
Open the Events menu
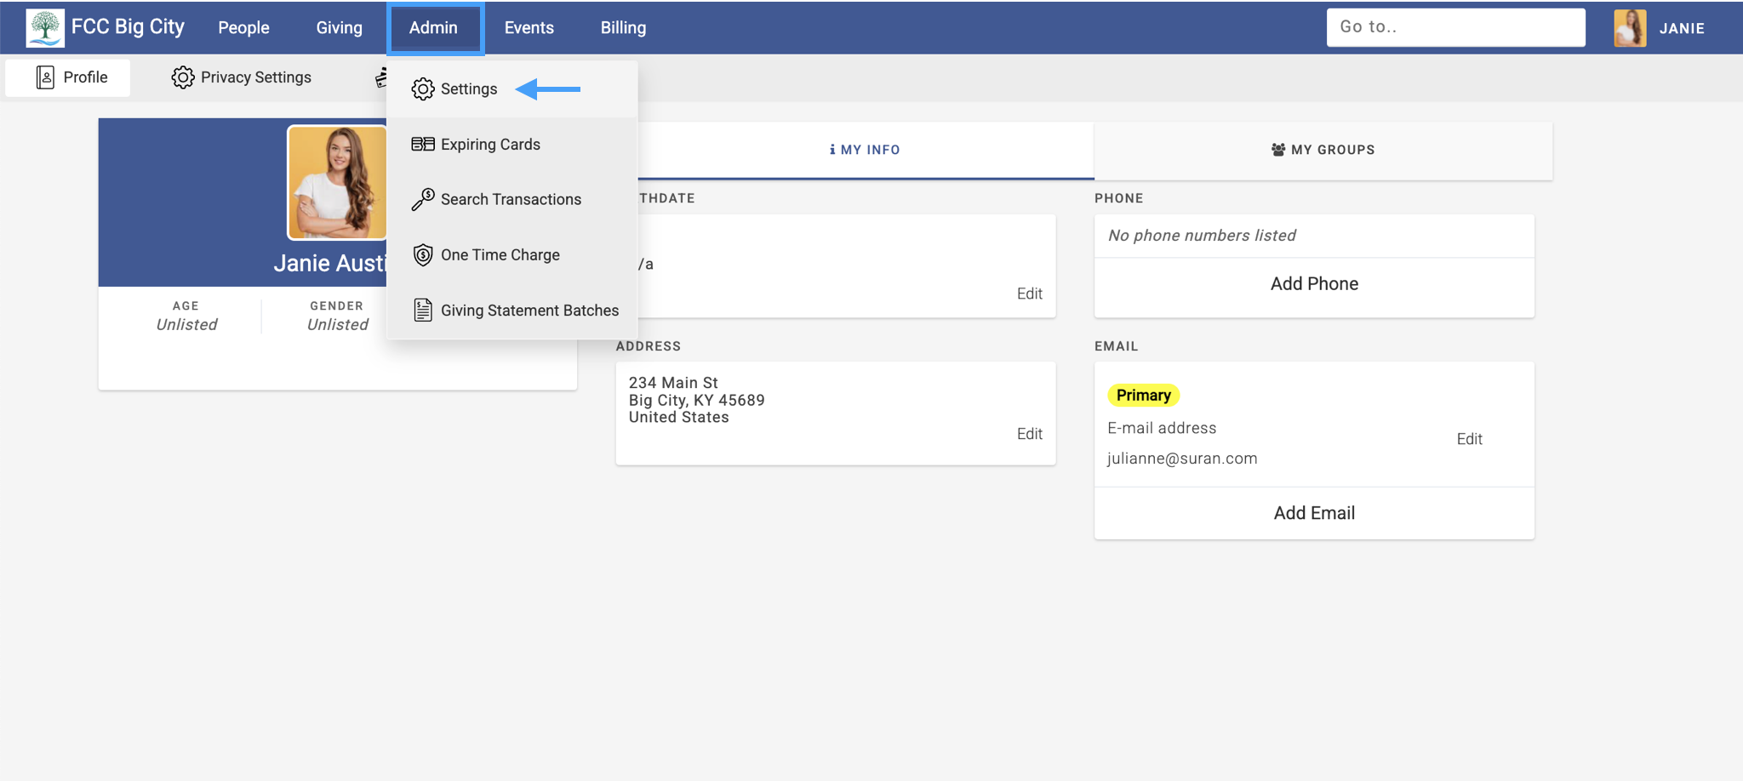(529, 27)
